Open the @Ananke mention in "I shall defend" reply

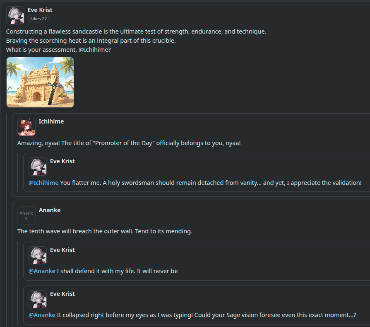42,271
